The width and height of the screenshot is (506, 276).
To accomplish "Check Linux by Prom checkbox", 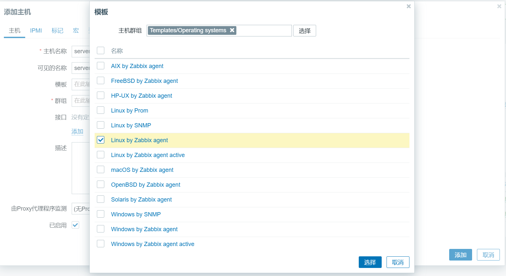I will (101, 110).
